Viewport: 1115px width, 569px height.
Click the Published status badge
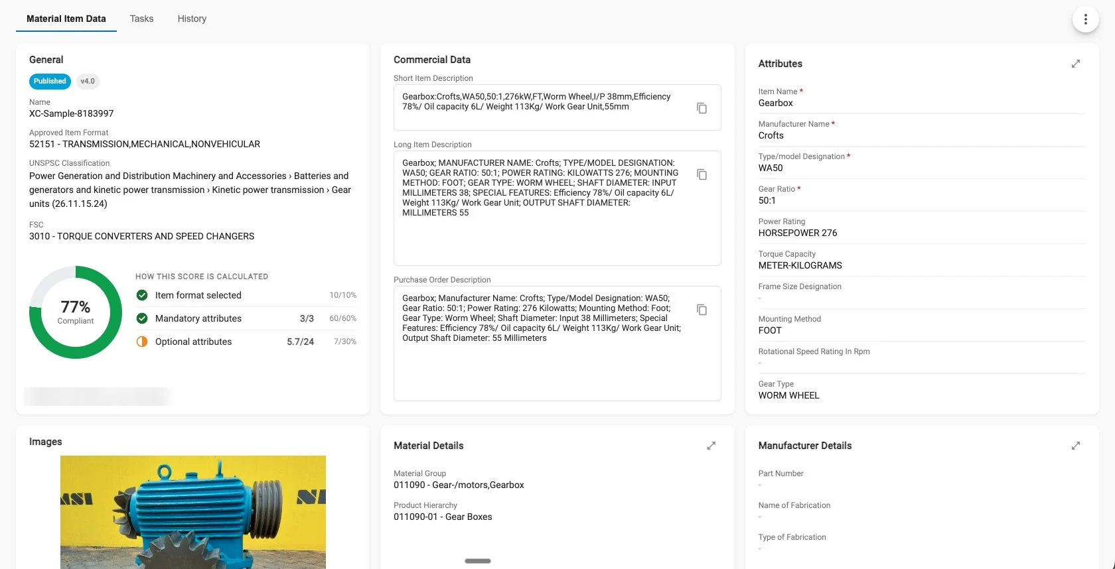point(50,81)
